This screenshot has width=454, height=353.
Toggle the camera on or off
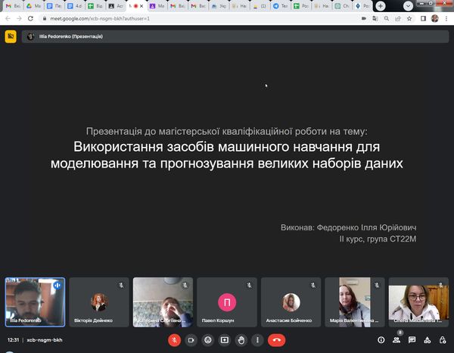pos(191,340)
